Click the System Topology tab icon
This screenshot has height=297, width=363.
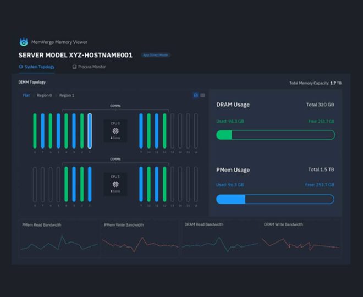click(21, 67)
